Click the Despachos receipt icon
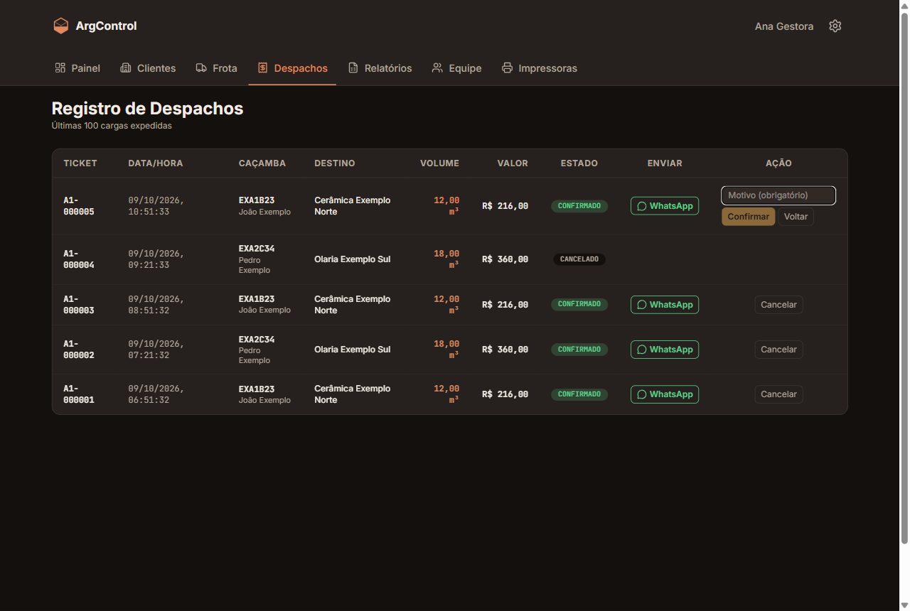The image size is (910, 611). [262, 68]
